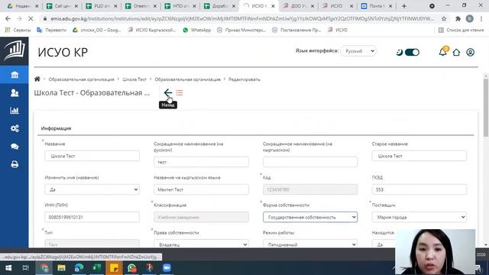
Task: Open the Права собственности dropdown
Action: tap(201, 244)
